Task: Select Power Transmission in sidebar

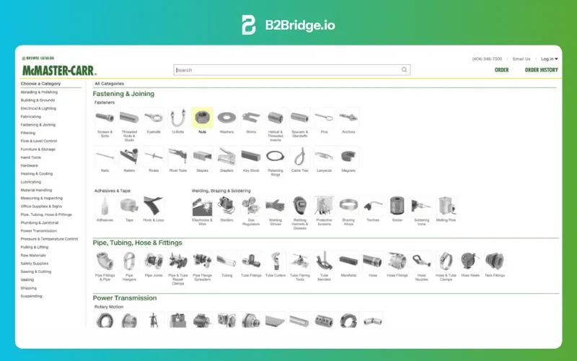Action: pyautogui.click(x=39, y=231)
